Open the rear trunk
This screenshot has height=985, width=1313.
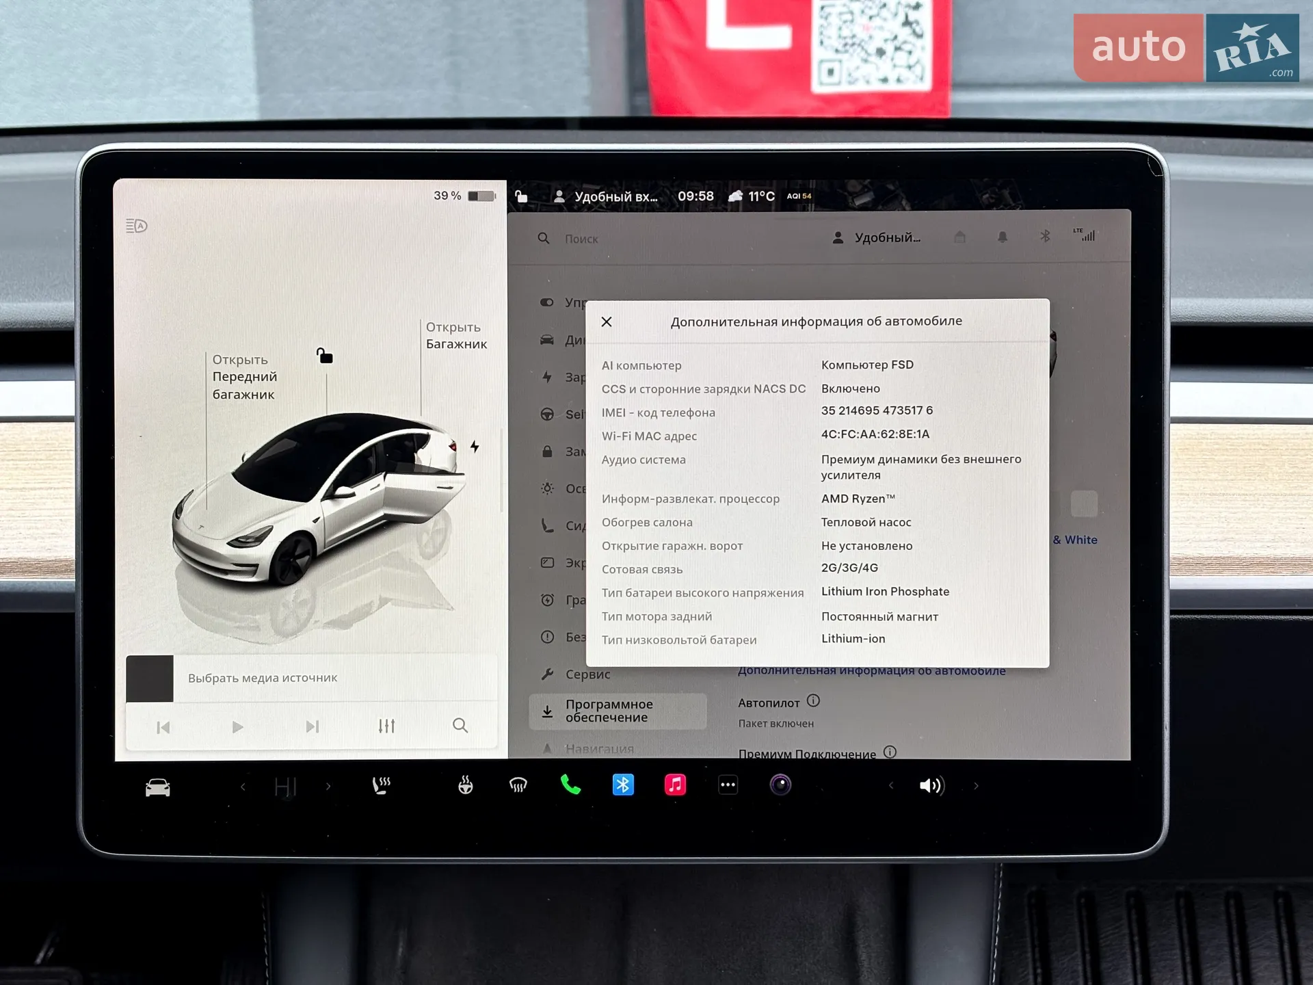click(x=456, y=335)
